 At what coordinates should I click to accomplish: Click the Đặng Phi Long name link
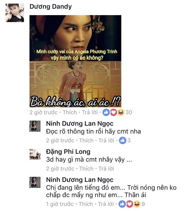(x=68, y=152)
